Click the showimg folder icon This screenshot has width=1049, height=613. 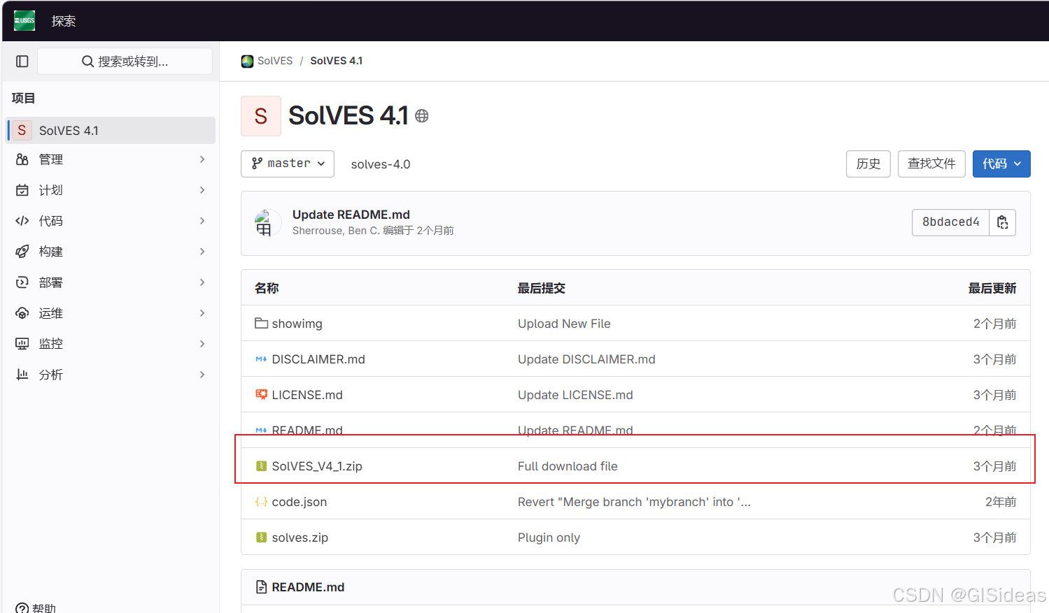tap(261, 323)
